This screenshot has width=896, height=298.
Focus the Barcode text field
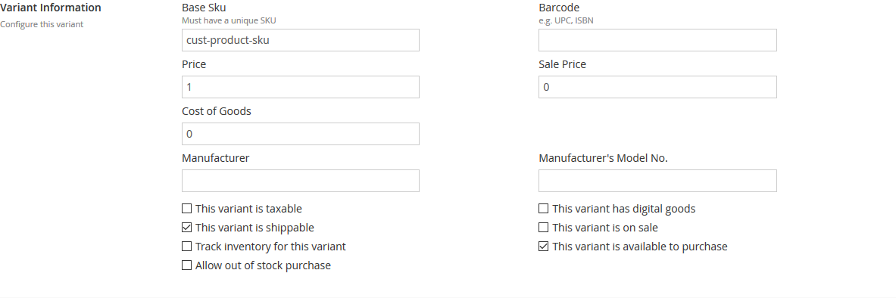point(657,40)
